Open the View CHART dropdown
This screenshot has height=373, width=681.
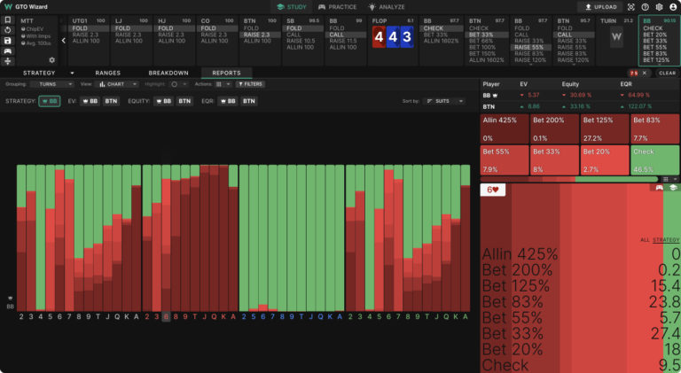coord(117,84)
